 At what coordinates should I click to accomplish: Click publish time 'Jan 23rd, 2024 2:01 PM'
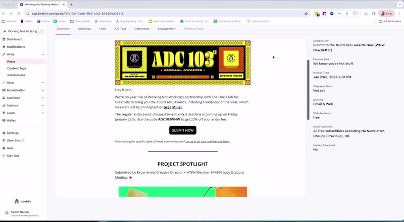(332, 77)
